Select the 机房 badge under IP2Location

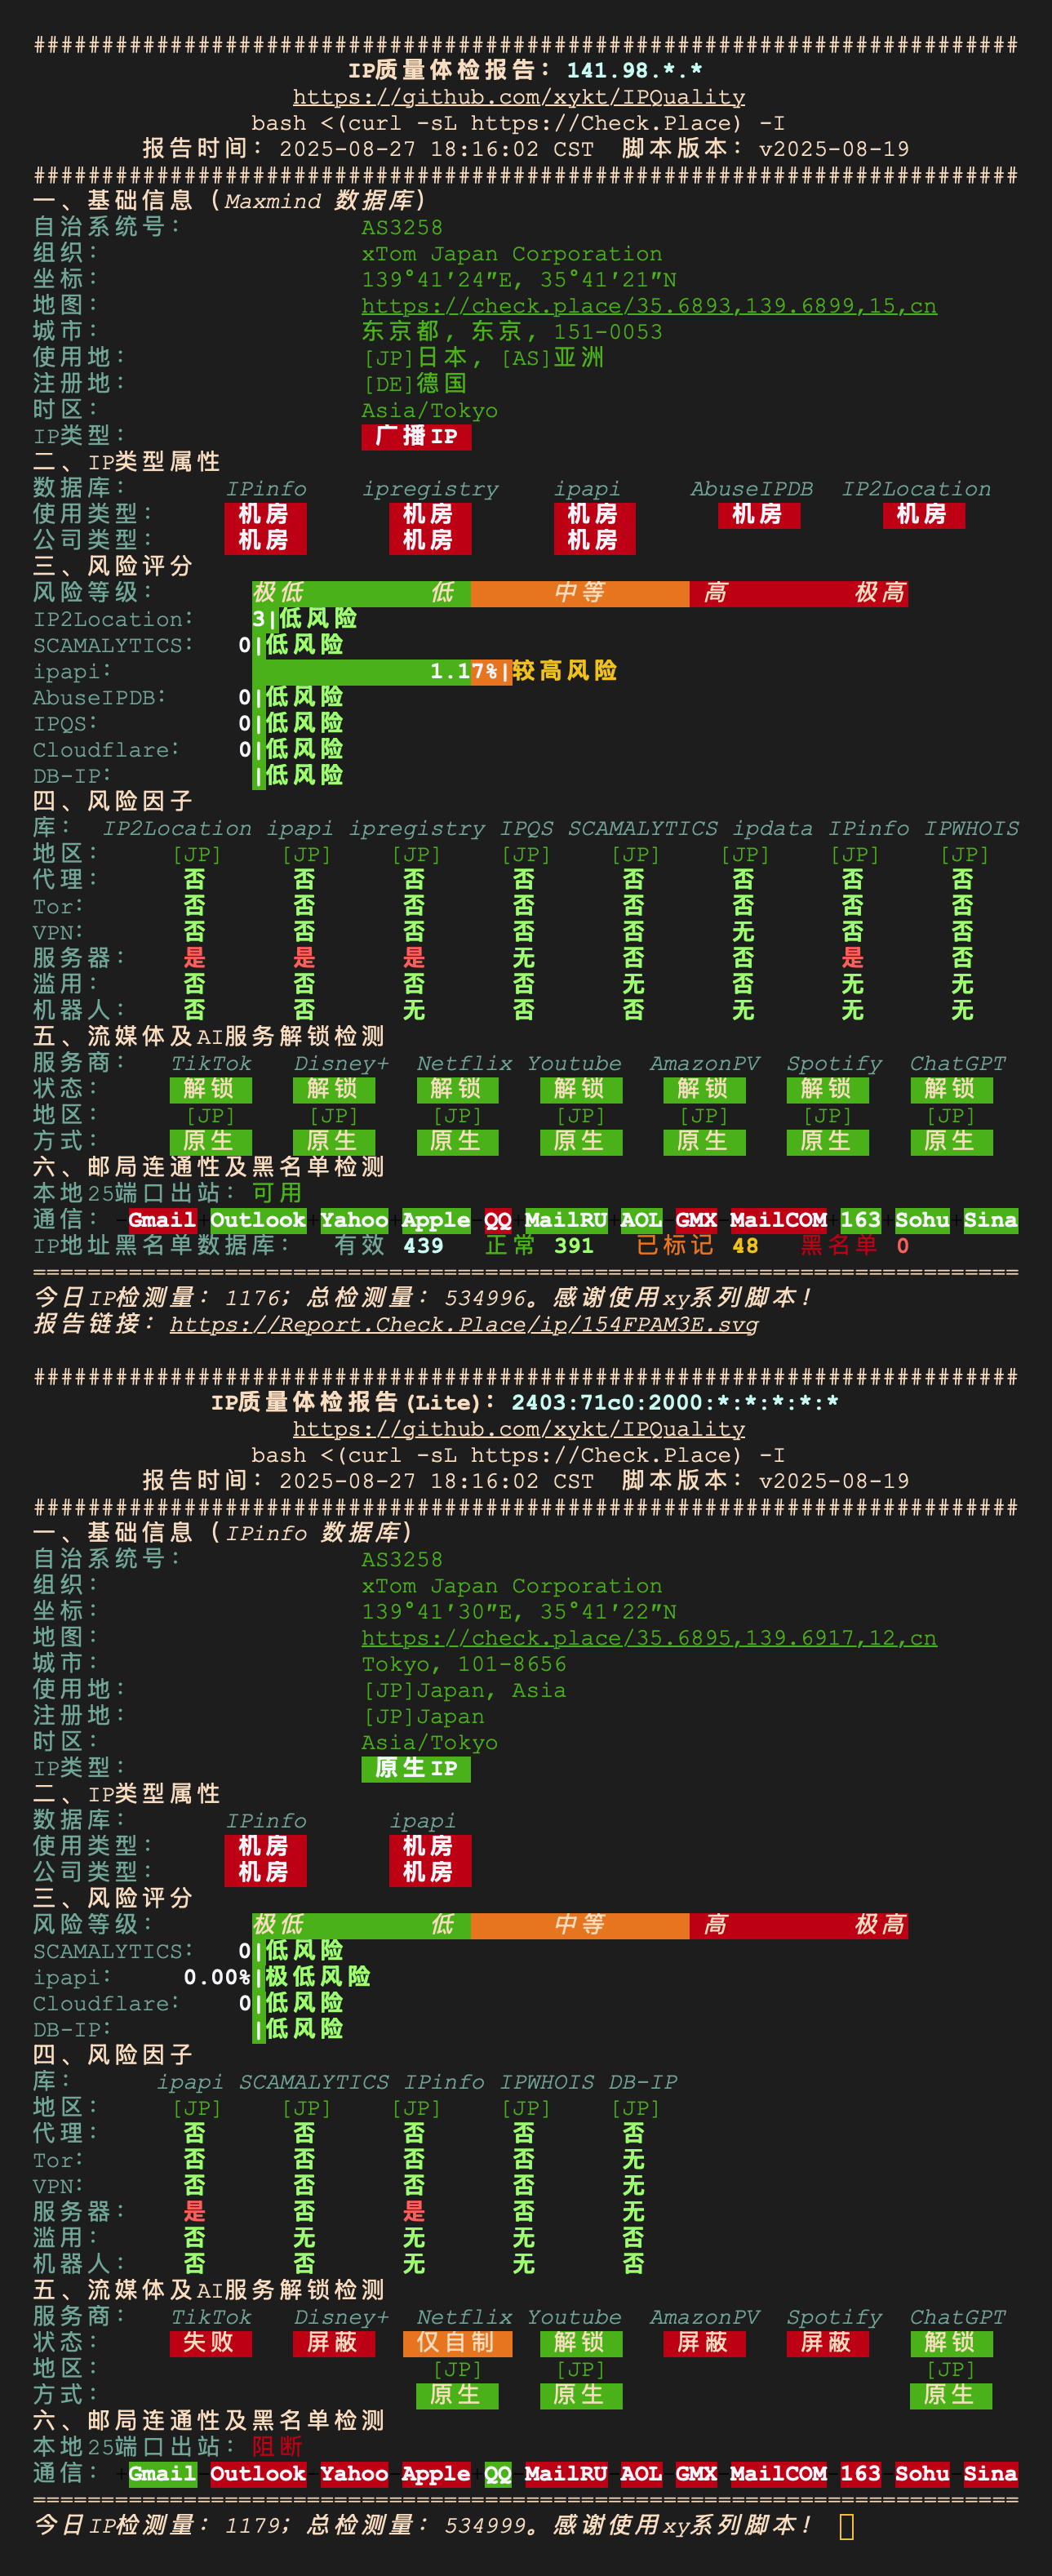922,514
